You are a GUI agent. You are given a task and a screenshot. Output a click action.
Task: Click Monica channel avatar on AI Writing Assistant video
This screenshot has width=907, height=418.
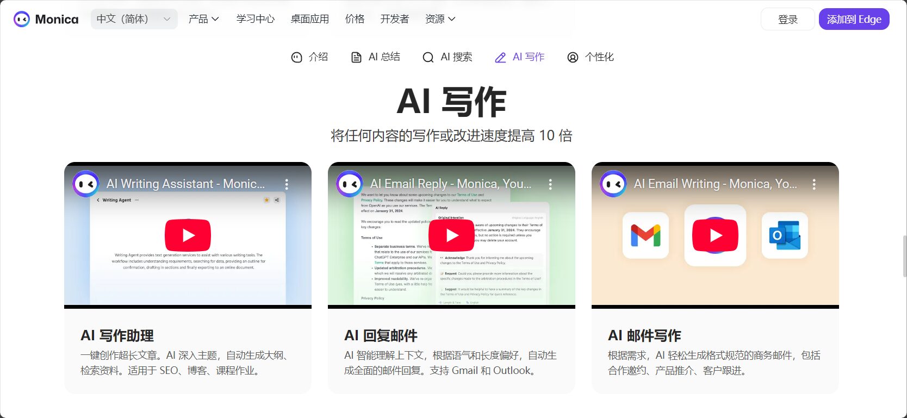coord(86,184)
